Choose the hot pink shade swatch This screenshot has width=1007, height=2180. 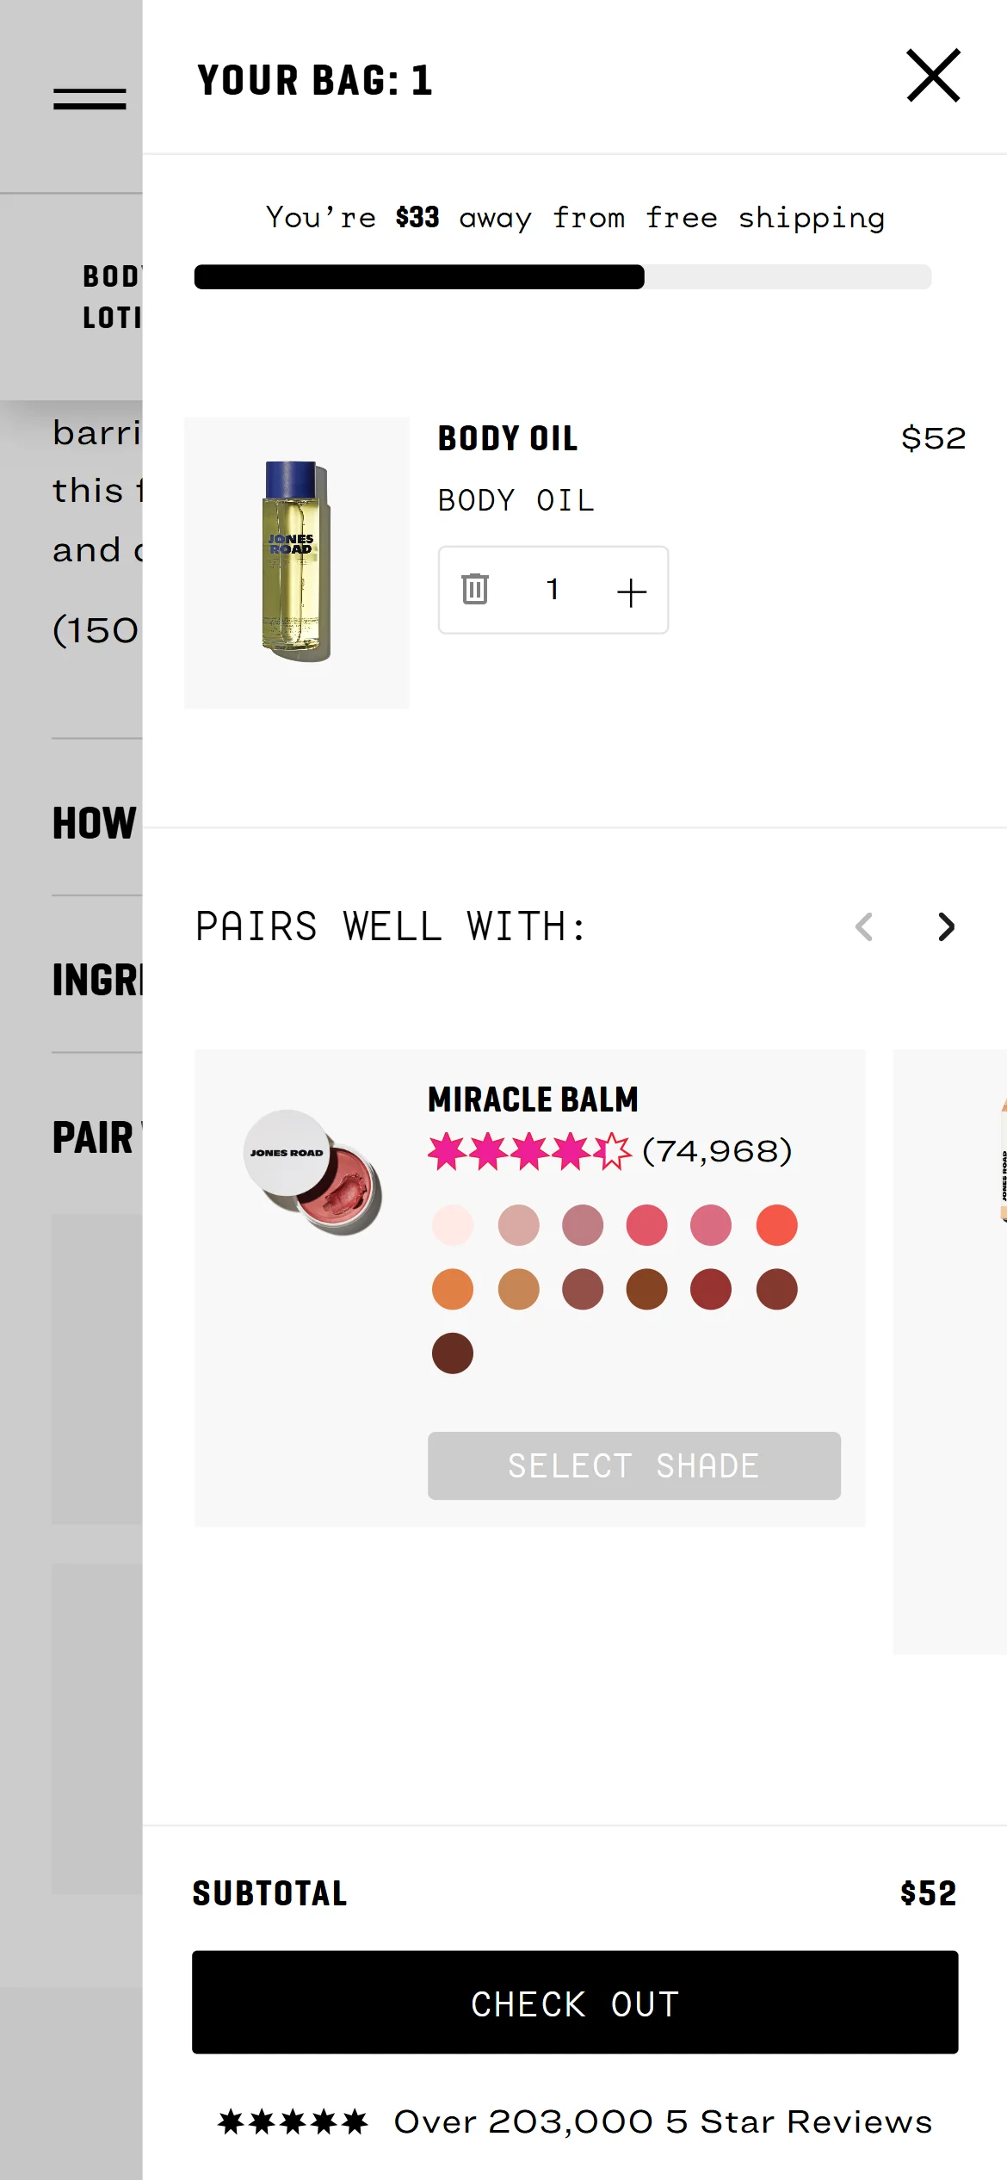pyautogui.click(x=646, y=1225)
